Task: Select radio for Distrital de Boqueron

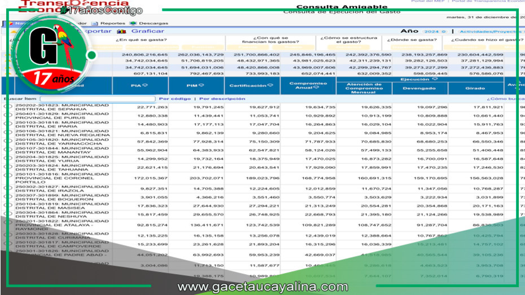Action: click(x=8, y=197)
